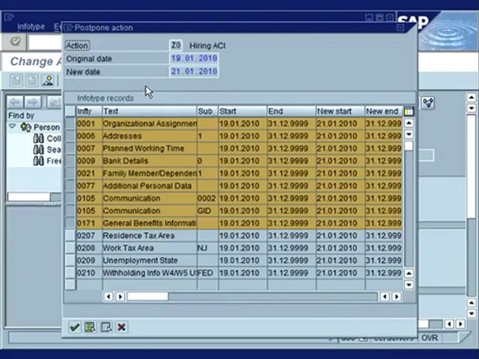Click the Family Member/Dependents text cell
The width and height of the screenshot is (479, 359).
click(149, 174)
